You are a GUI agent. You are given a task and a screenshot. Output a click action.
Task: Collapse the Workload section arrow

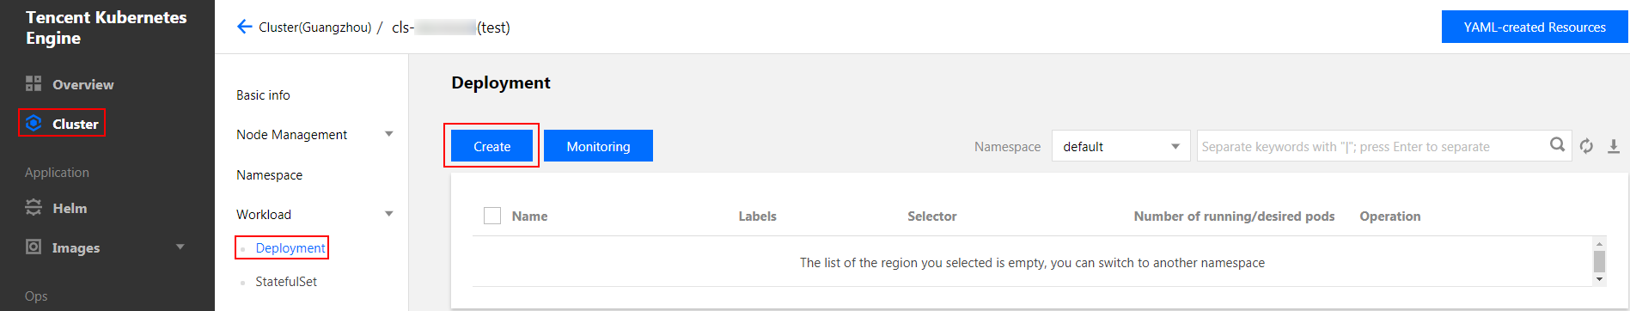(389, 214)
